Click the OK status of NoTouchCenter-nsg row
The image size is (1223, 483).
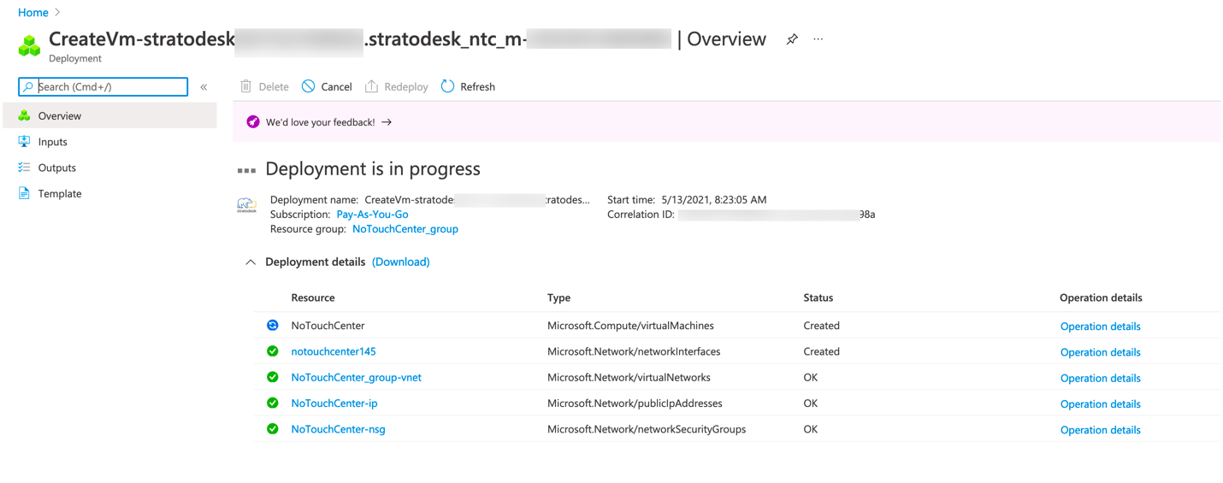click(811, 429)
